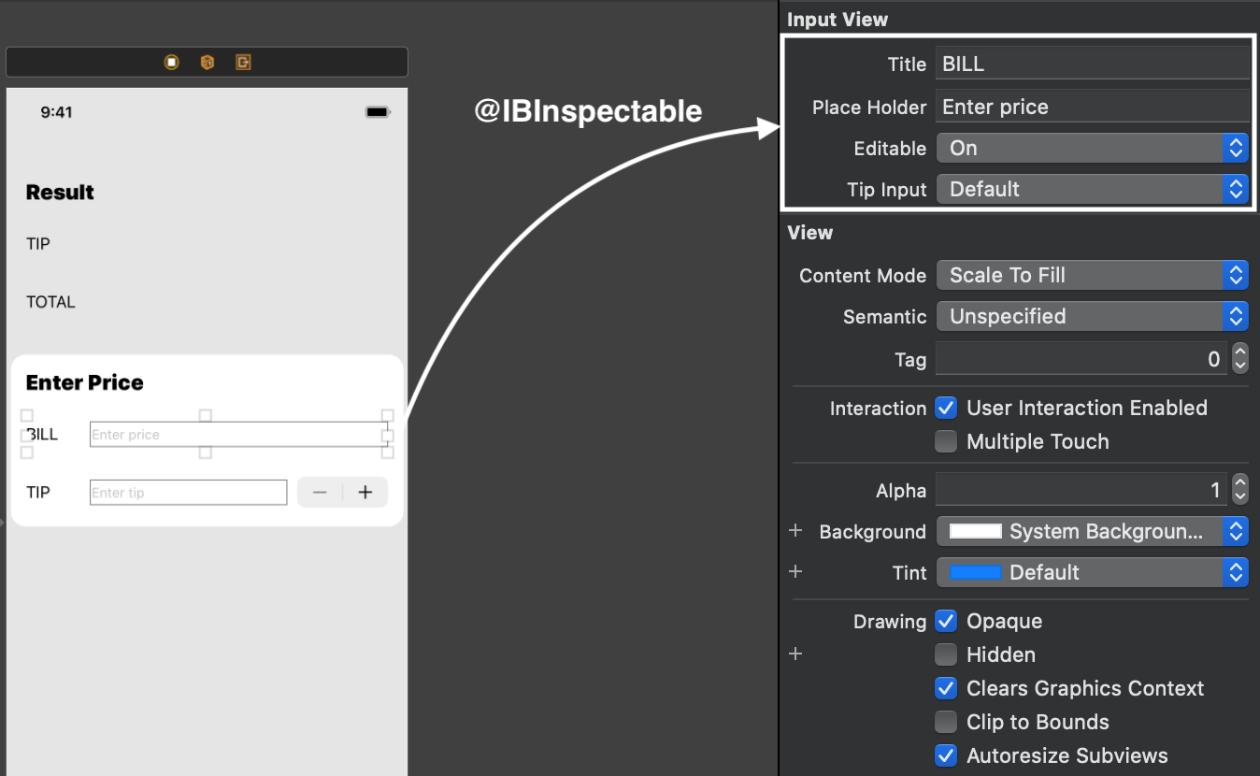Click the Enter tip text field
This screenshot has height=776, width=1260.
coord(187,492)
